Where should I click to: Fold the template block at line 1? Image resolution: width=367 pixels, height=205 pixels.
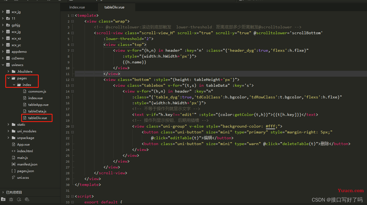coord(72,16)
